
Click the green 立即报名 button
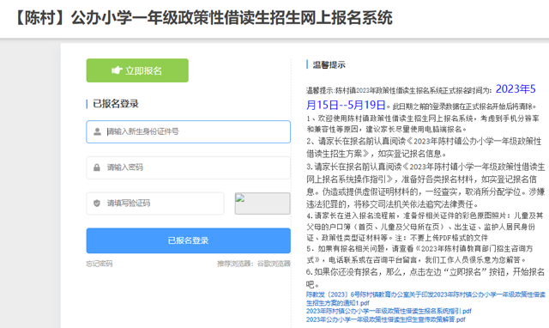pos(137,70)
